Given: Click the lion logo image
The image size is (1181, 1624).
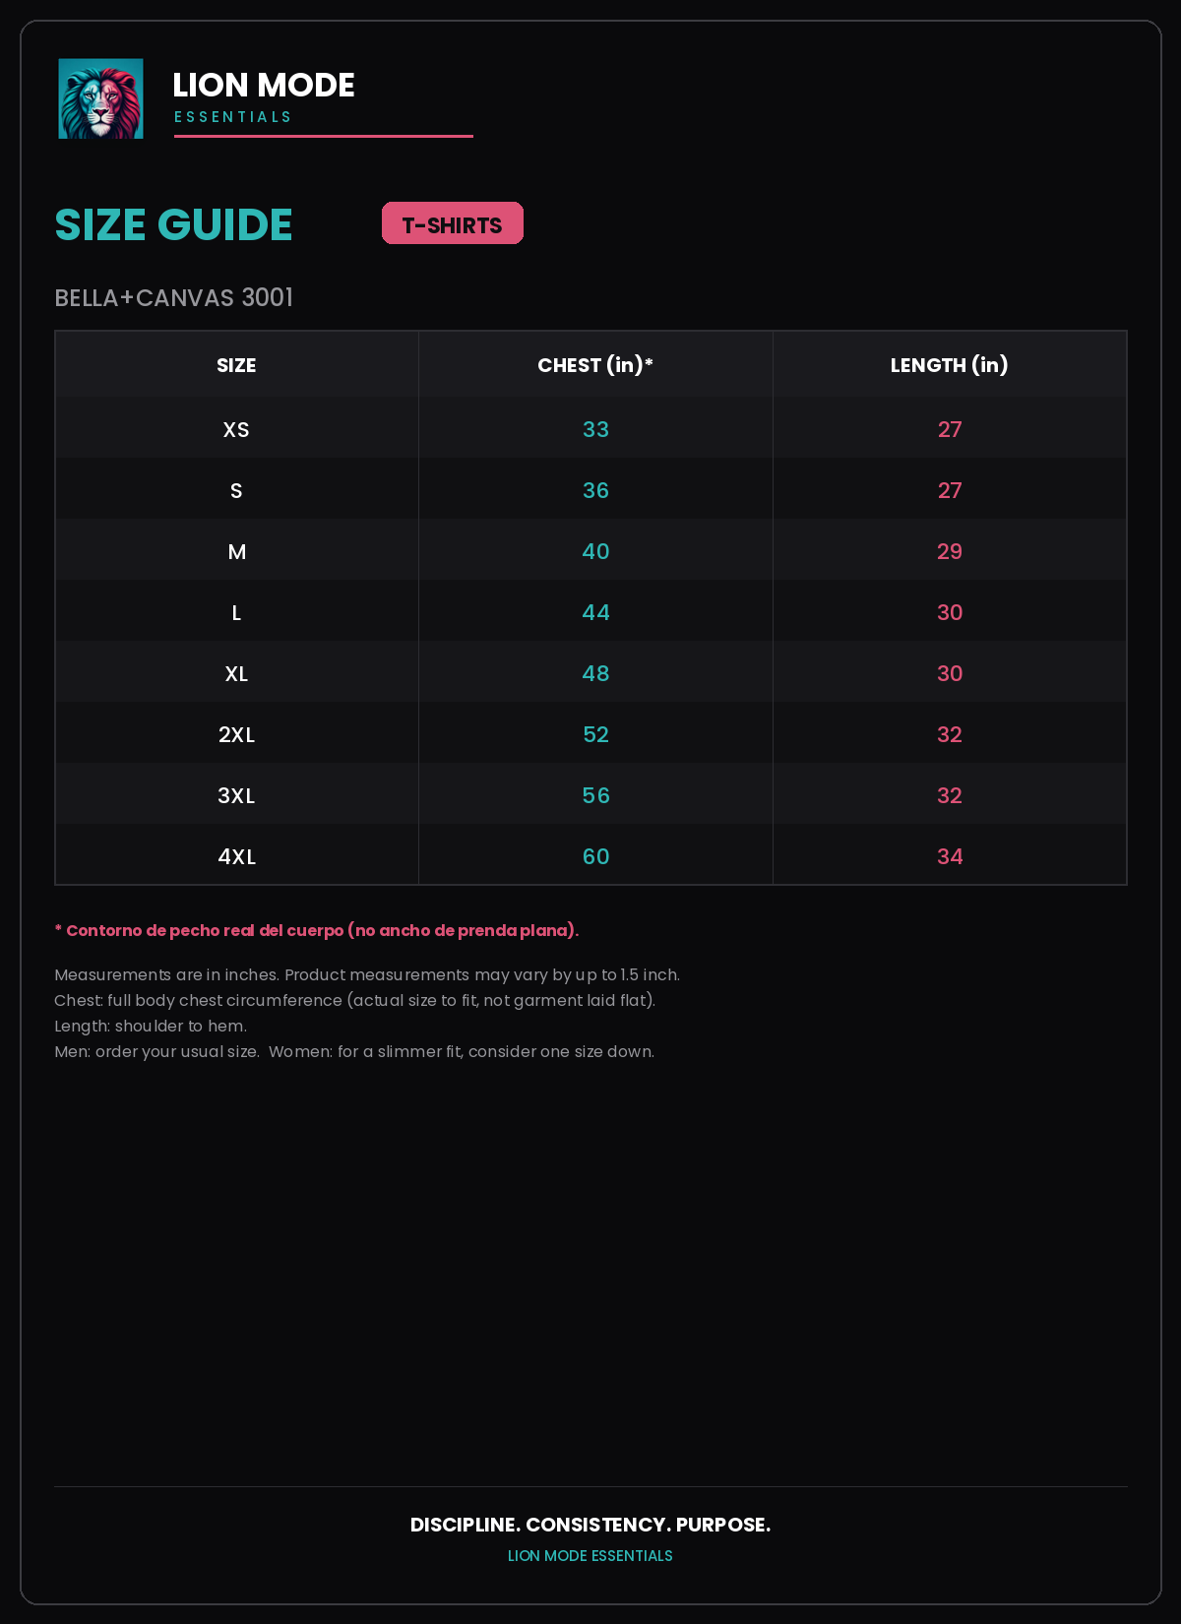Looking at the screenshot, I should 100,98.
